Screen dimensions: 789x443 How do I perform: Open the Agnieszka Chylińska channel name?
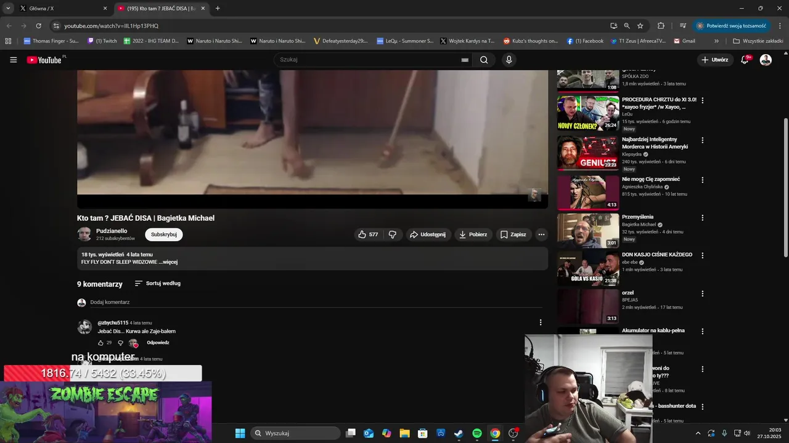point(642,186)
